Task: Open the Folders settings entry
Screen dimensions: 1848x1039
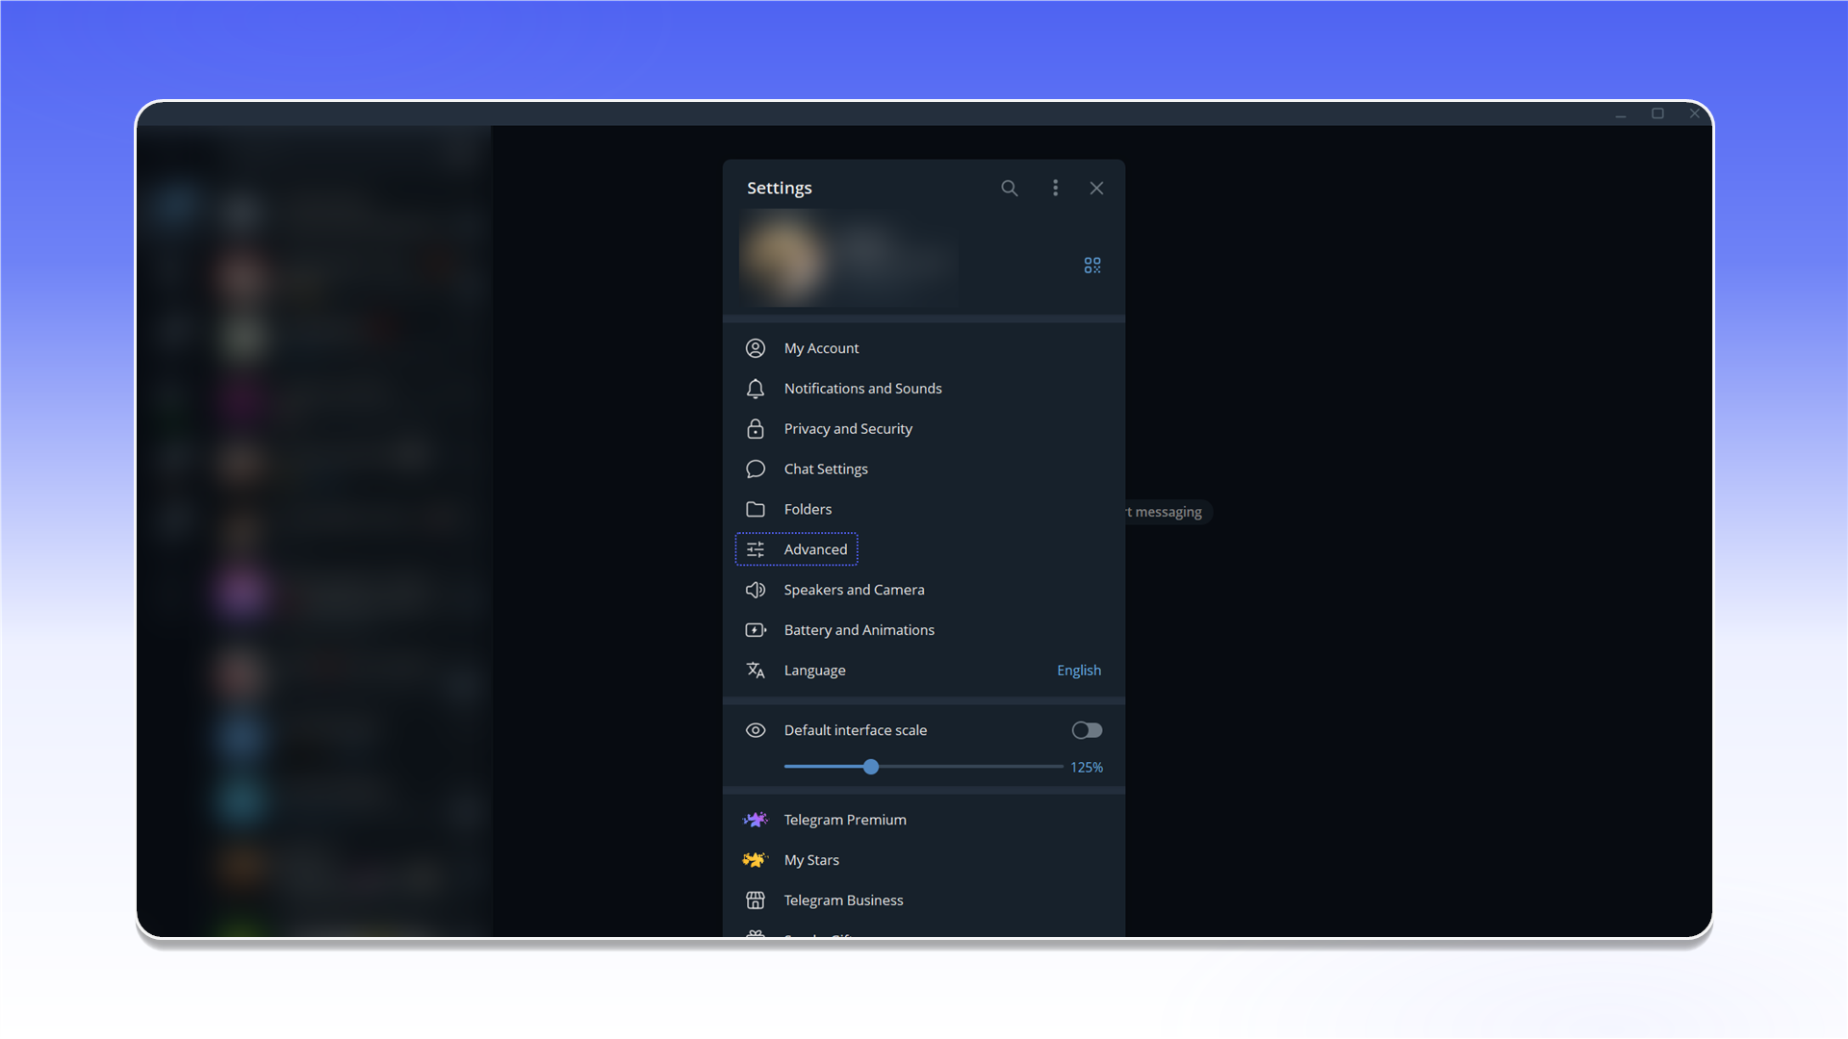Action: [924, 510]
